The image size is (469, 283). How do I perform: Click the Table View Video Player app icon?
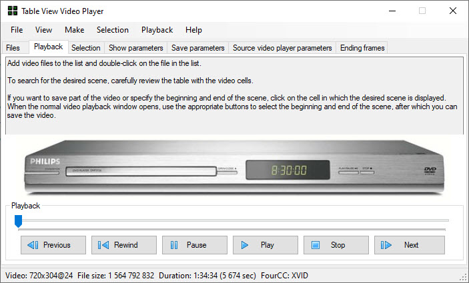13,11
